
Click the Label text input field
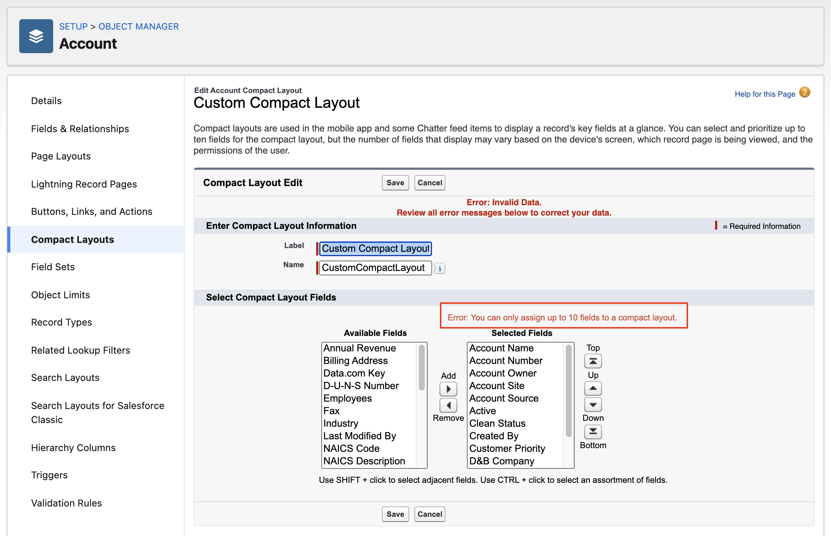375,248
